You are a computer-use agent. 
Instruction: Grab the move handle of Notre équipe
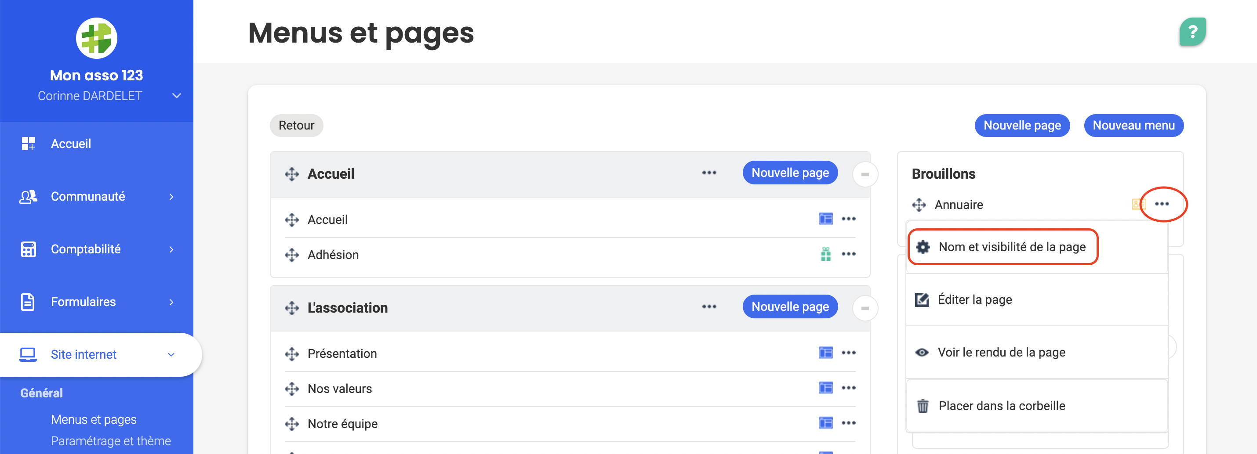click(292, 424)
